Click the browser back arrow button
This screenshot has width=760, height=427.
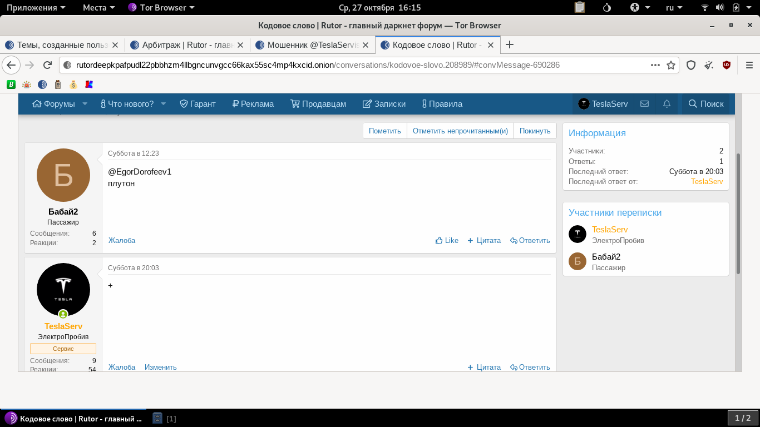point(11,65)
